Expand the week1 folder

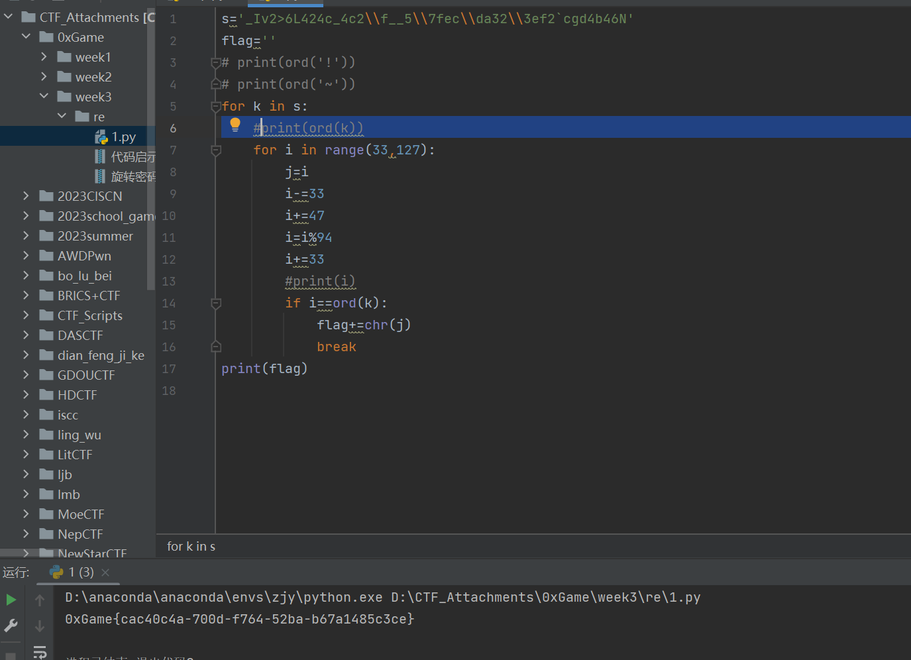coord(44,57)
